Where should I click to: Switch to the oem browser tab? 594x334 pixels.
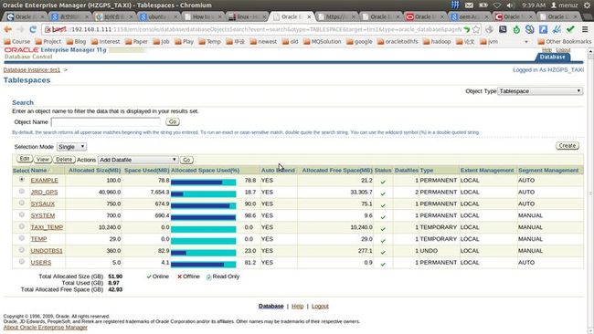[x=469, y=16]
